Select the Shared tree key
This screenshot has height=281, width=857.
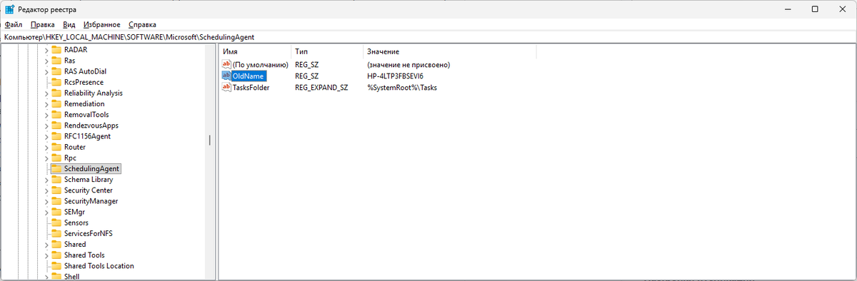tap(75, 244)
